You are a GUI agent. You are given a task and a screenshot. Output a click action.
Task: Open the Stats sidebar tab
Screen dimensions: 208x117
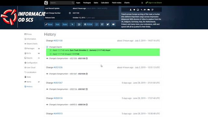pyautogui.click(x=28, y=77)
